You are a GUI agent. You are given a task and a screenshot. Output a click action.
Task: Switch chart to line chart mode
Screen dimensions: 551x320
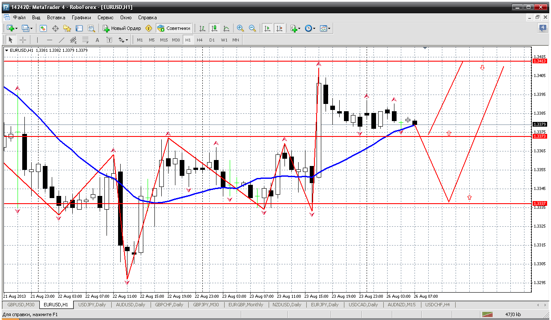(226, 28)
